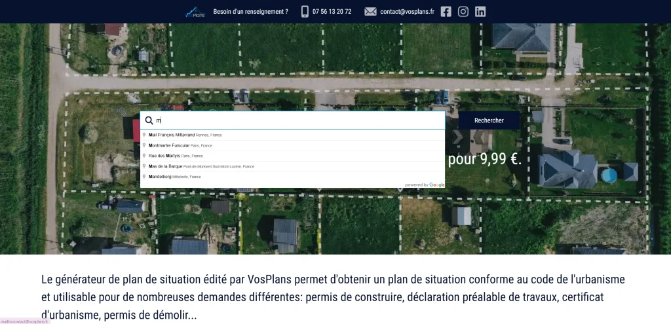This screenshot has width=671, height=324.
Task: Open the LinkedIn page icon
Action: click(480, 12)
